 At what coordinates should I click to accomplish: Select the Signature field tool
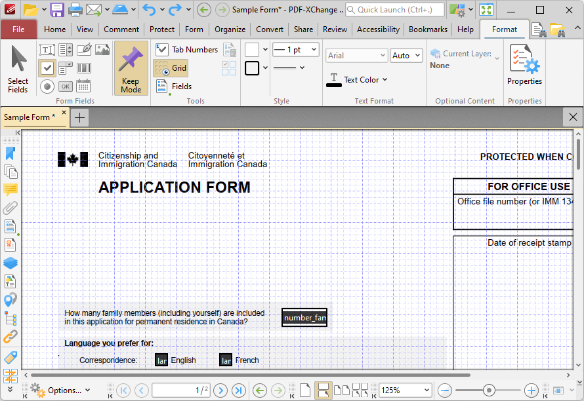[x=84, y=50]
